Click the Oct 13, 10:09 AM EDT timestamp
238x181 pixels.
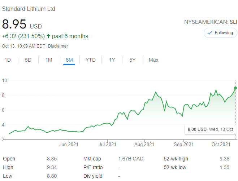(23, 46)
